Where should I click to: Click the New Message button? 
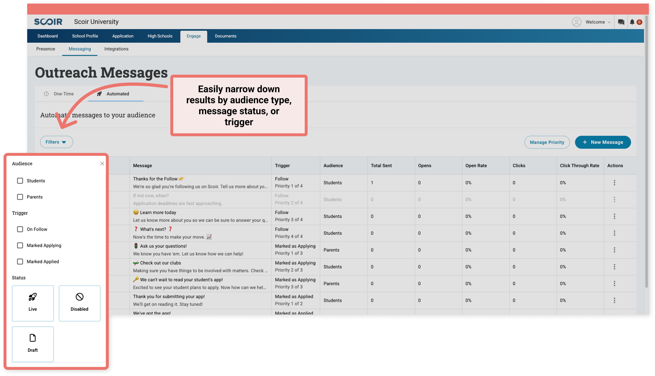tap(603, 142)
